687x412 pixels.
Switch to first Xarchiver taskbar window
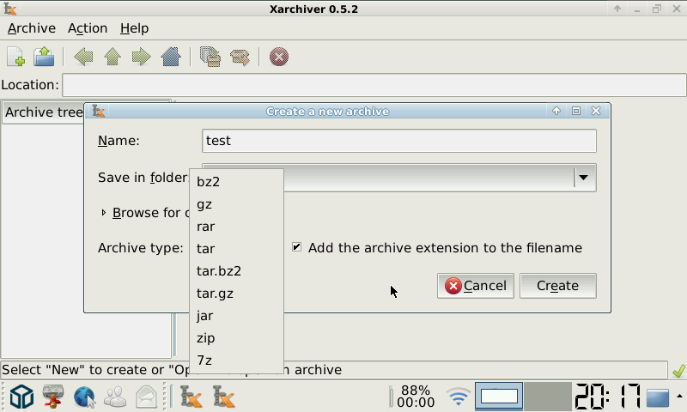point(191,397)
